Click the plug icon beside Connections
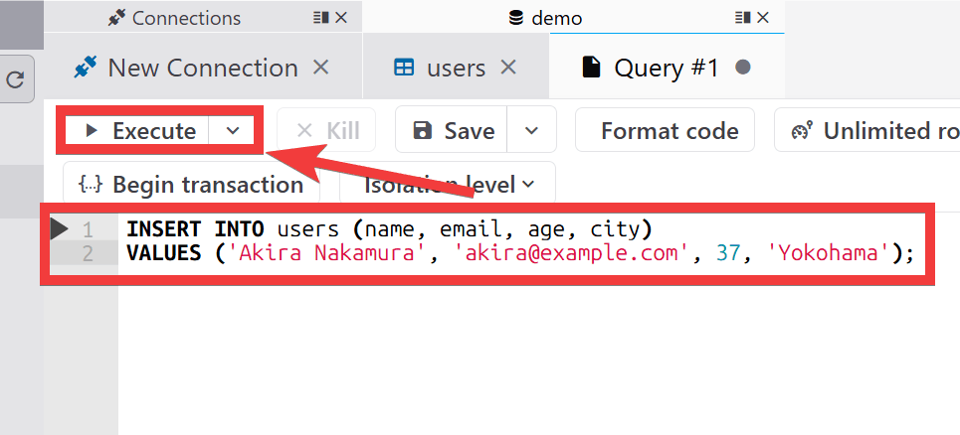Viewport: 960px width, 435px height. click(x=116, y=18)
